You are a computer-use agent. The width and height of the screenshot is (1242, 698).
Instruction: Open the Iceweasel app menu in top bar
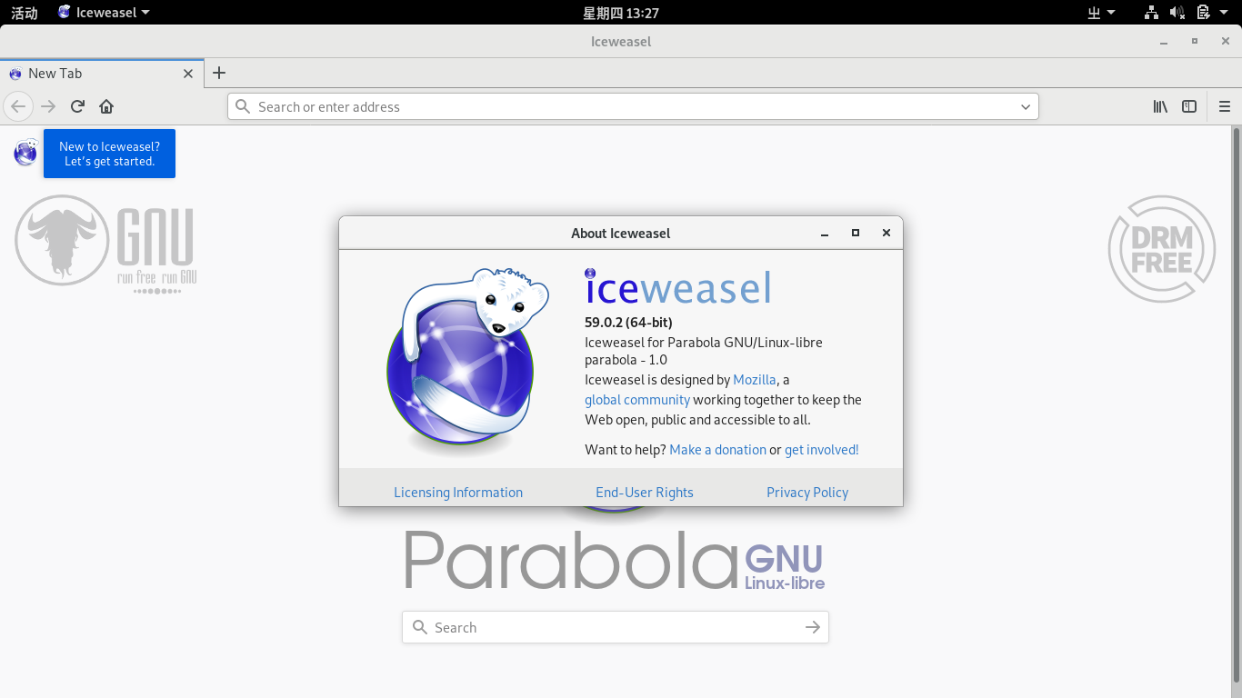tap(104, 13)
